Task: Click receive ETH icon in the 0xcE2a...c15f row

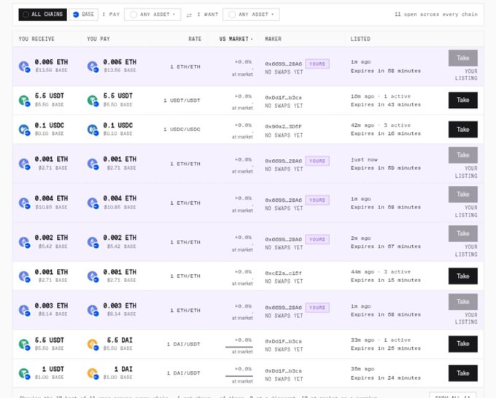Action: pyautogui.click(x=24, y=276)
